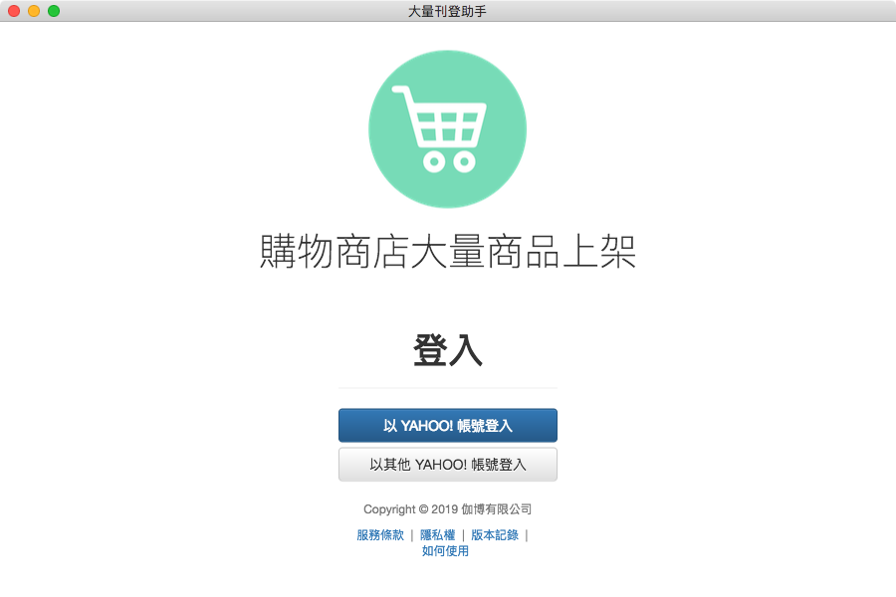Choose 以其他 YAHOO! 帳號登入 button
Viewport: 896px width, 597px height.
click(447, 465)
